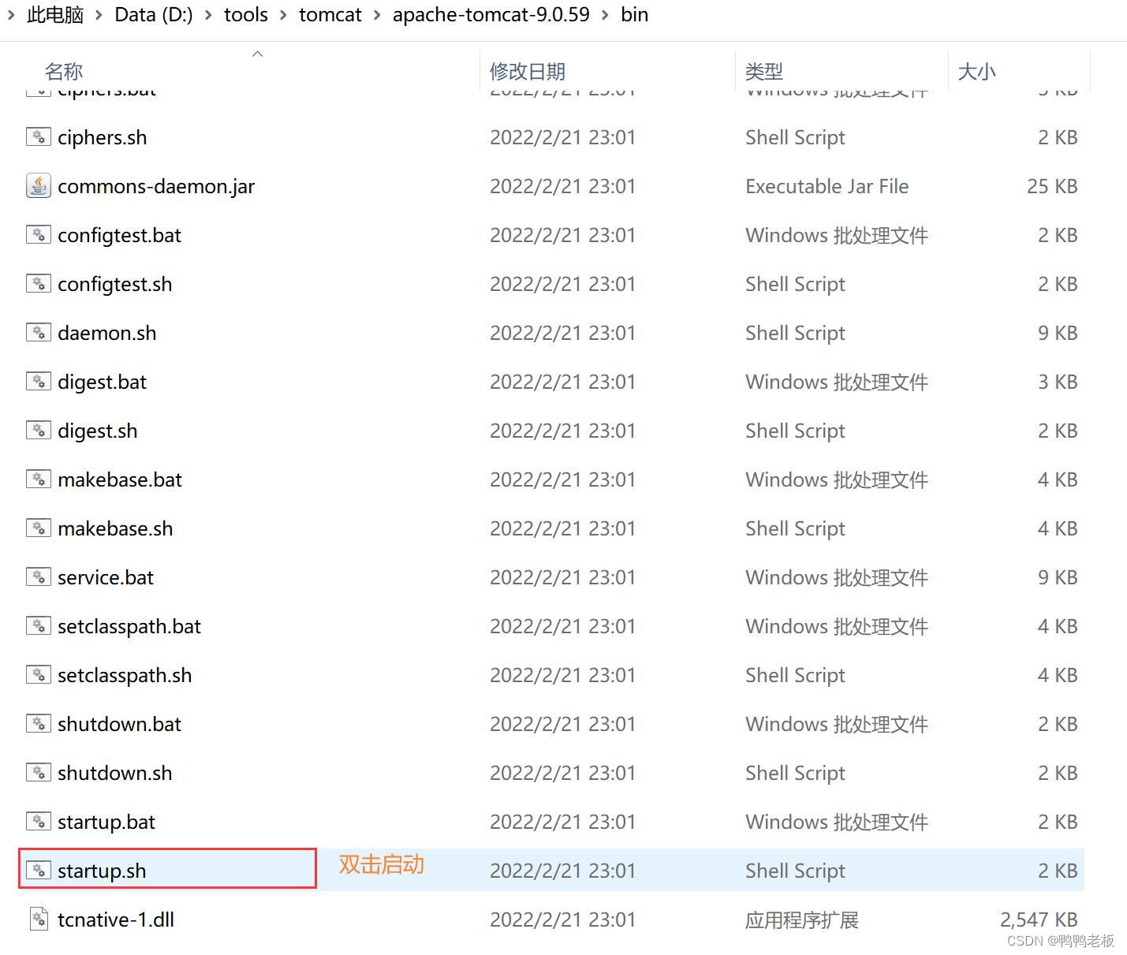Click the commons-daemon.jar Java file icon
The height and width of the screenshot is (955, 1127).
pos(38,186)
